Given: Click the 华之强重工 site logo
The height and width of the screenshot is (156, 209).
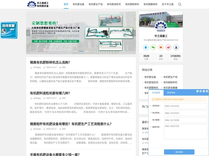Looking at the screenshot, I should [x=38, y=4].
